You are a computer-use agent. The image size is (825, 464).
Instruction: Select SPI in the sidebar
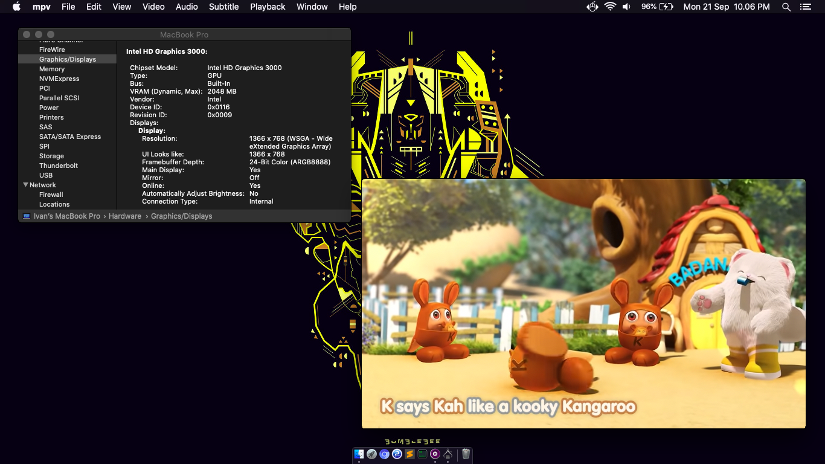click(x=45, y=146)
